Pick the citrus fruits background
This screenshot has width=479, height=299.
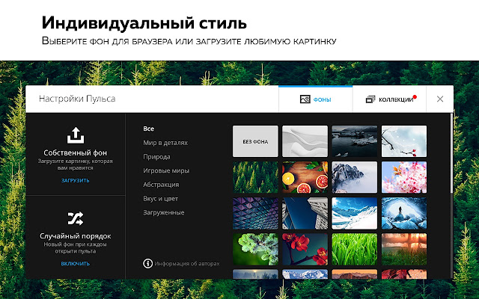305,177
